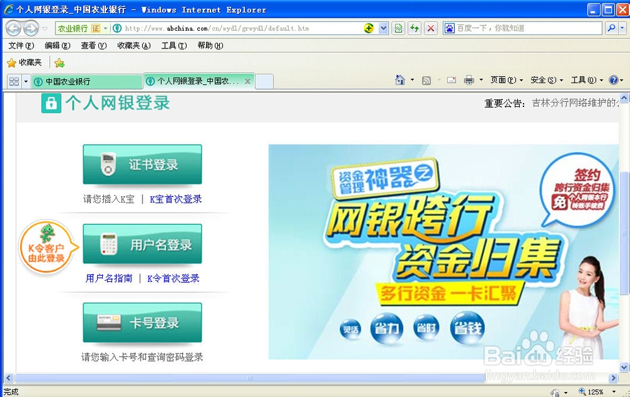Click the status bar security zone icon

pos(555,392)
